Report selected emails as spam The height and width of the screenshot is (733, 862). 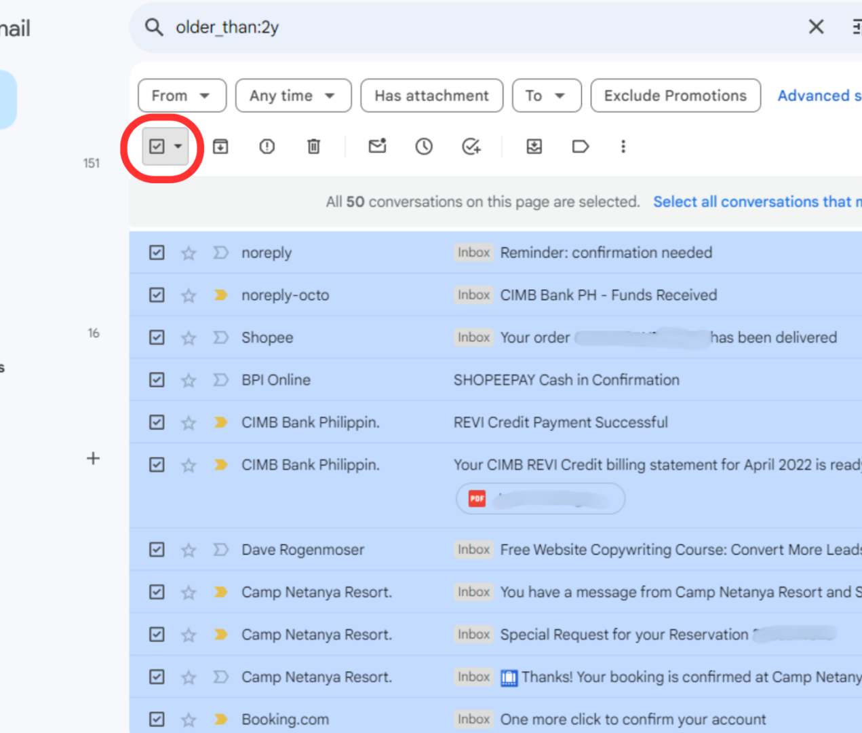point(267,146)
